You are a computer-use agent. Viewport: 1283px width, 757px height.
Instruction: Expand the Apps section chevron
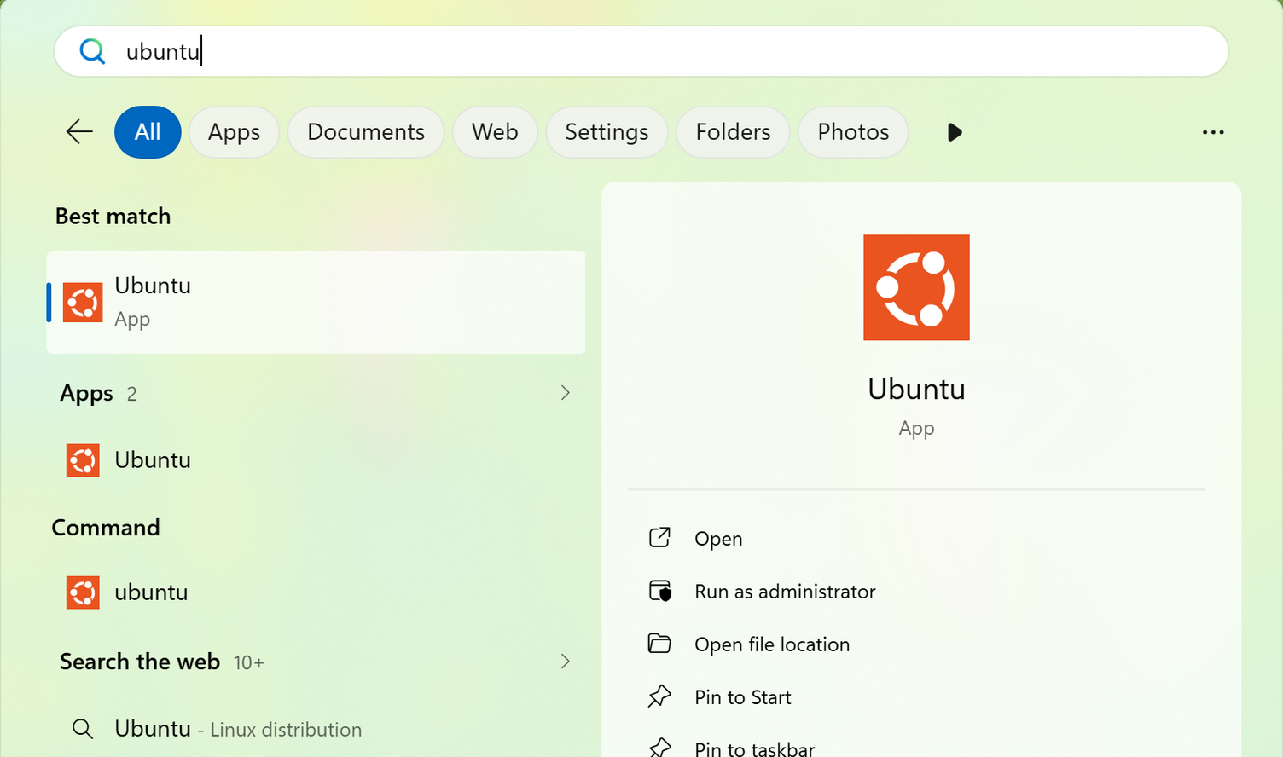[x=565, y=393]
